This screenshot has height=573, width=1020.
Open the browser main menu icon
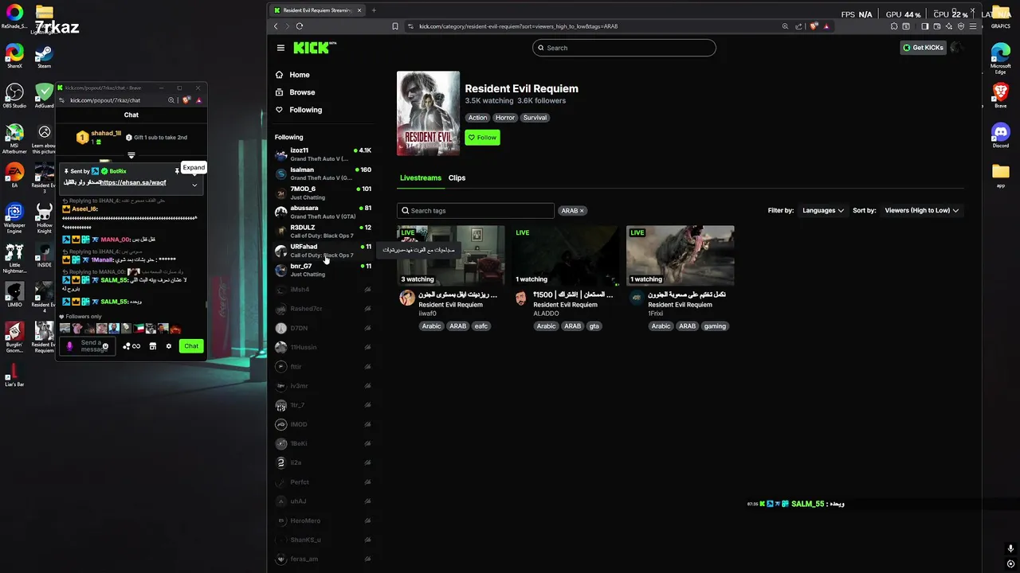(974, 26)
